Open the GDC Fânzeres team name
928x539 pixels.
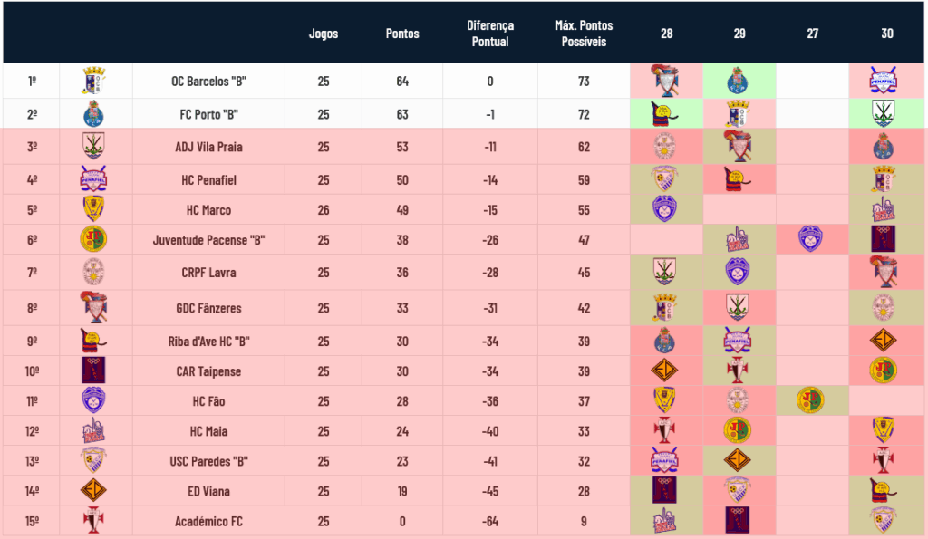point(209,308)
